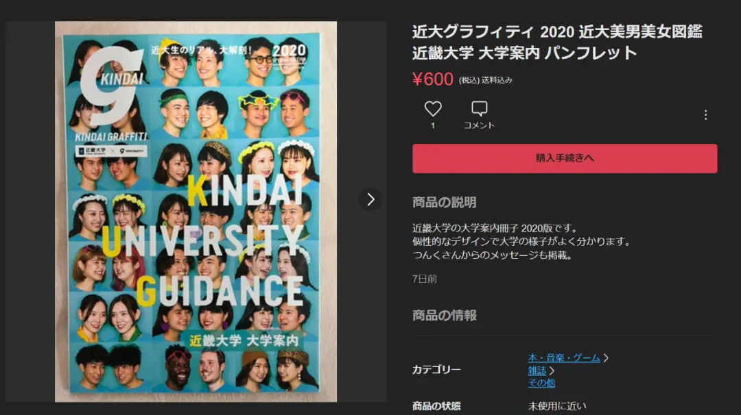Open the その他 category link
741x415 pixels.
pos(541,383)
